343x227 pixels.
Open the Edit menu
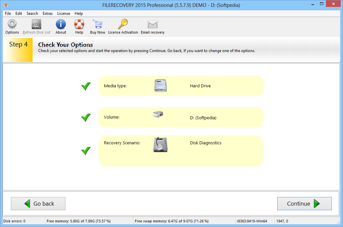point(19,14)
